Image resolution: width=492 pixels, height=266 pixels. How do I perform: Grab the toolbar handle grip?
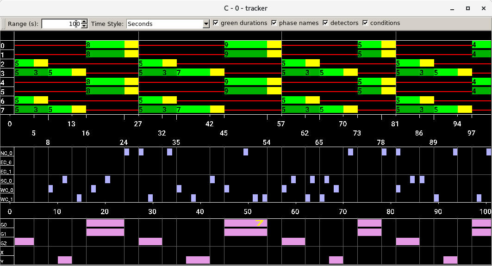coord(3,24)
